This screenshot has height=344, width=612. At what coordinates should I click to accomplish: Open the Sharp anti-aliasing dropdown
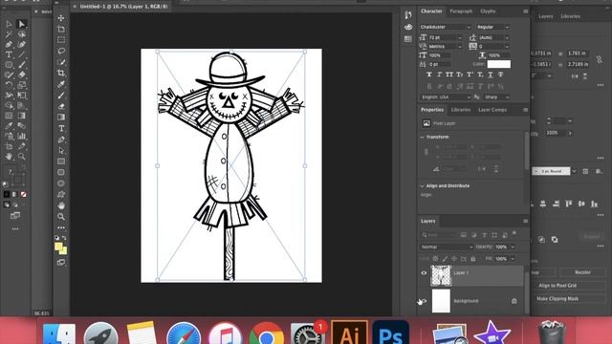coord(496,97)
